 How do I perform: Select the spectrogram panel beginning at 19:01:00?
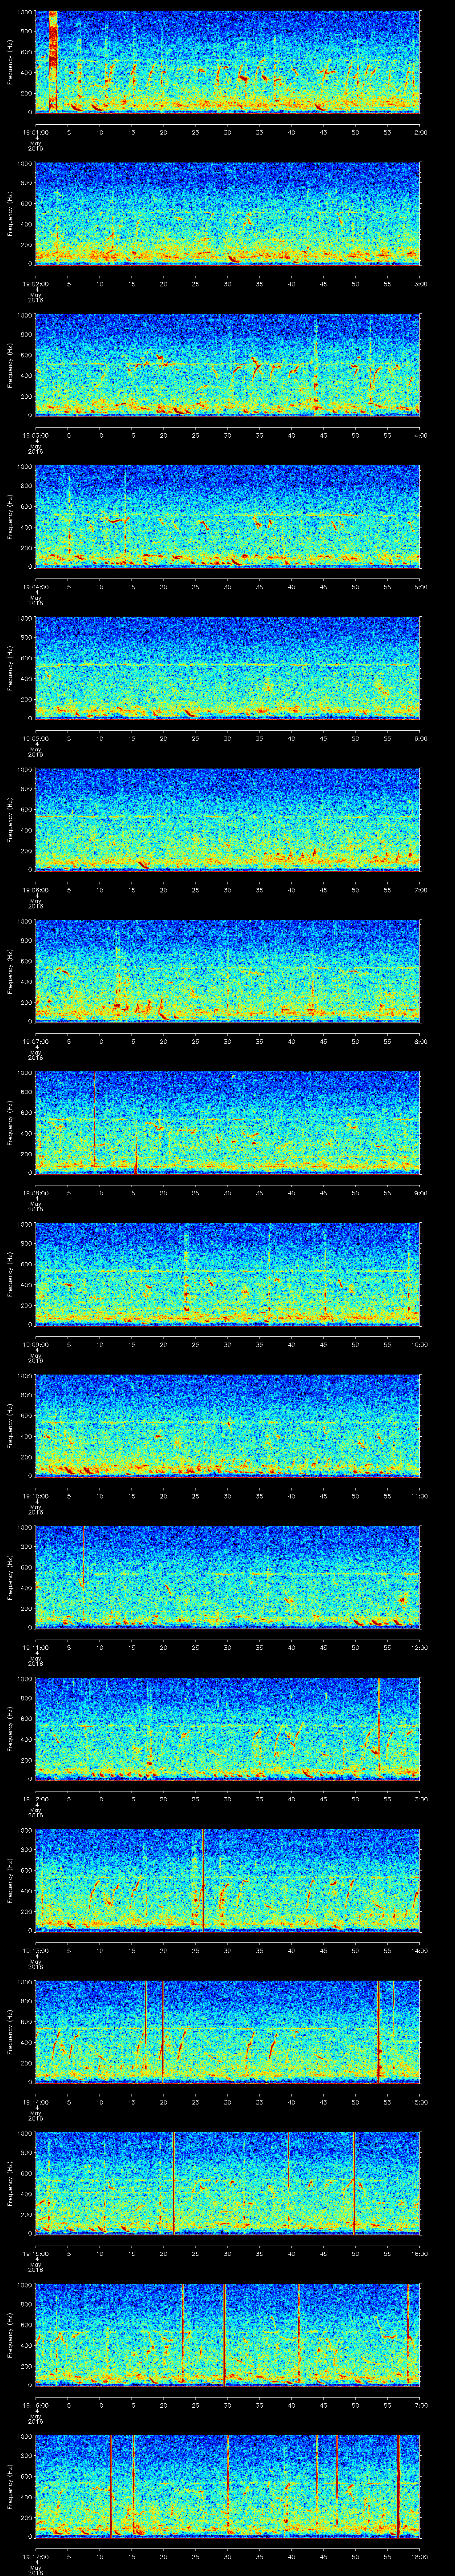(x=228, y=62)
